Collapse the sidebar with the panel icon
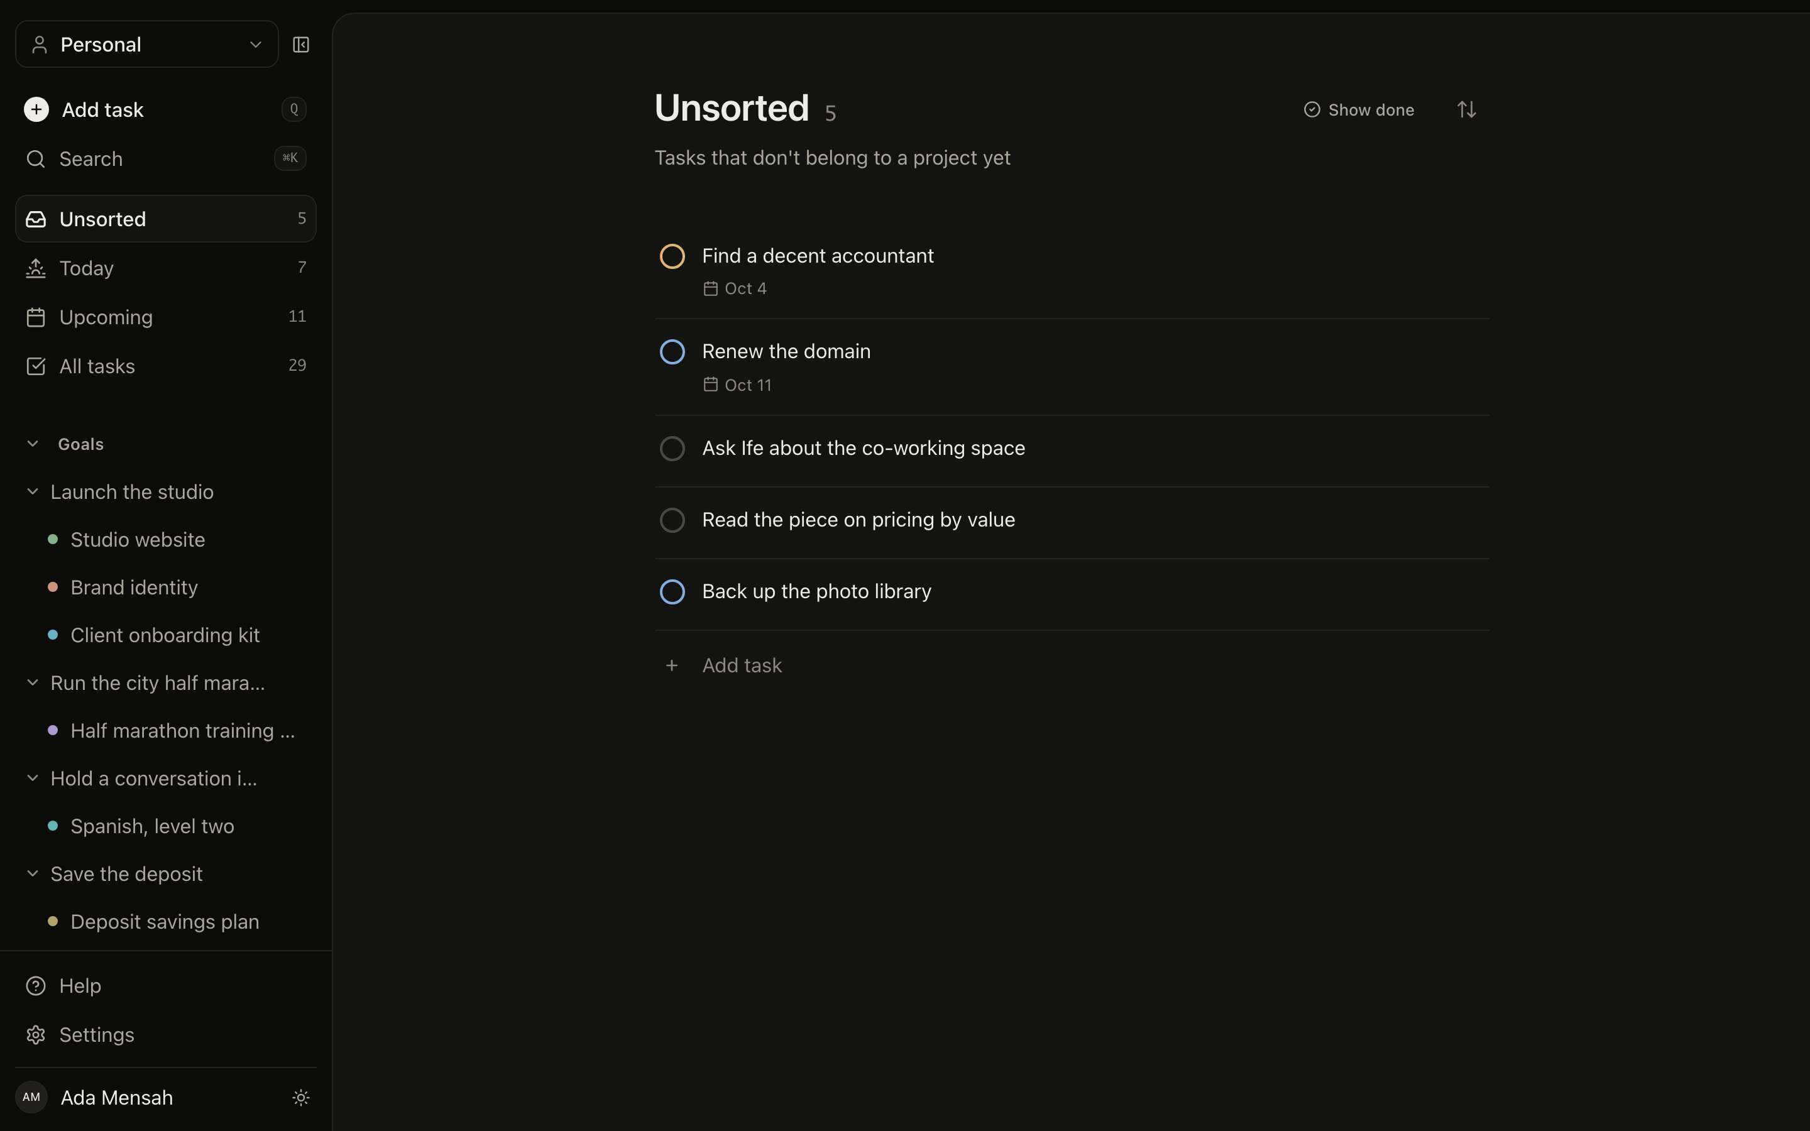The width and height of the screenshot is (1810, 1131). (300, 45)
